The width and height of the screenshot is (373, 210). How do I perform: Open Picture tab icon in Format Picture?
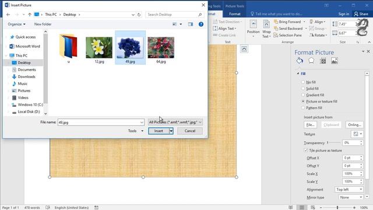tap(335, 61)
